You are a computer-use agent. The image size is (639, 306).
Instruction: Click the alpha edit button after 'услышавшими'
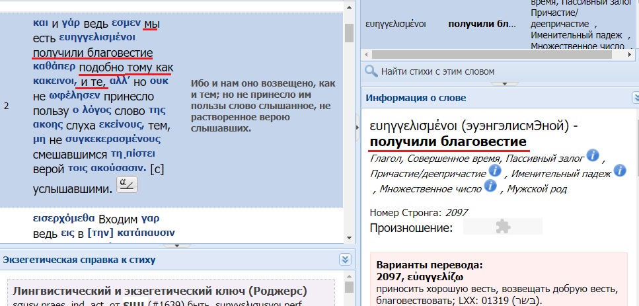(x=126, y=185)
